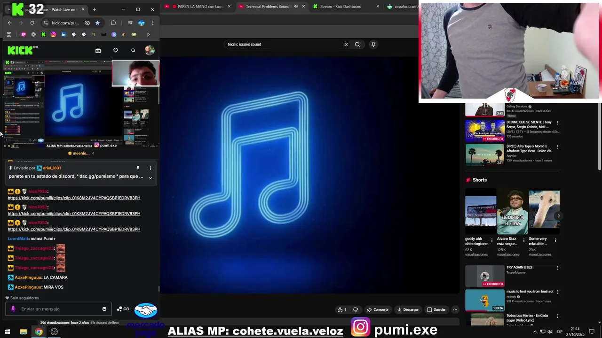Start YouTube voice search with microphone
Screen dimensions: 602x338
coord(373,45)
